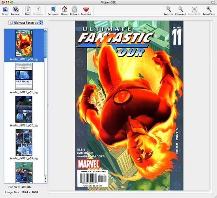
Task: Click the Computer location icon
Action: pyautogui.click(x=53, y=11)
